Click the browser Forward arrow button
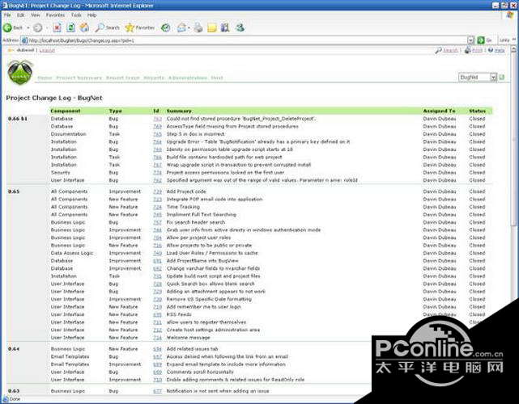The height and width of the screenshot is (404, 519). tap(38, 27)
